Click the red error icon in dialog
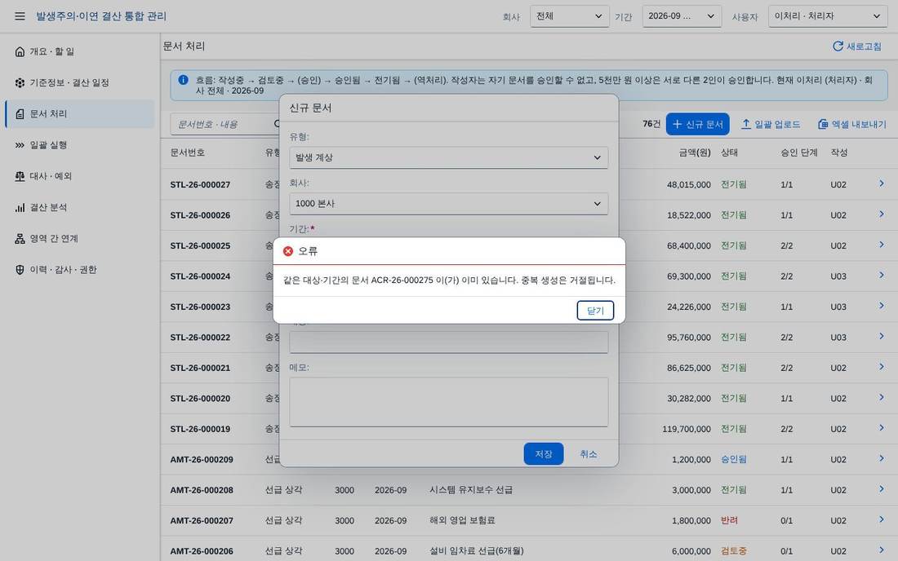The height and width of the screenshot is (561, 898). (288, 251)
